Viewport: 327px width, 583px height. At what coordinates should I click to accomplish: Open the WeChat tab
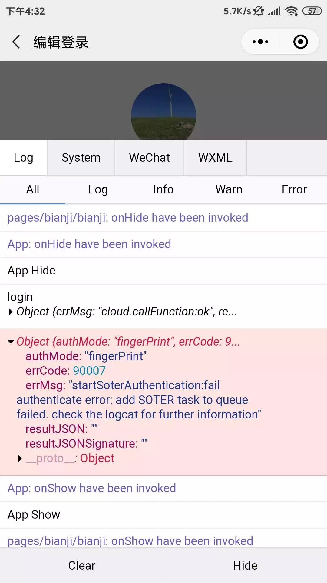[x=150, y=158]
